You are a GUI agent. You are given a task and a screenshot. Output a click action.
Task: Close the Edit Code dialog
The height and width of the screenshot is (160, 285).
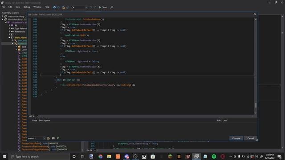[x=255, y=14]
